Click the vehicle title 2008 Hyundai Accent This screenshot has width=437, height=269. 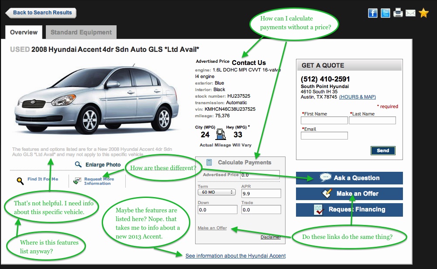click(115, 50)
